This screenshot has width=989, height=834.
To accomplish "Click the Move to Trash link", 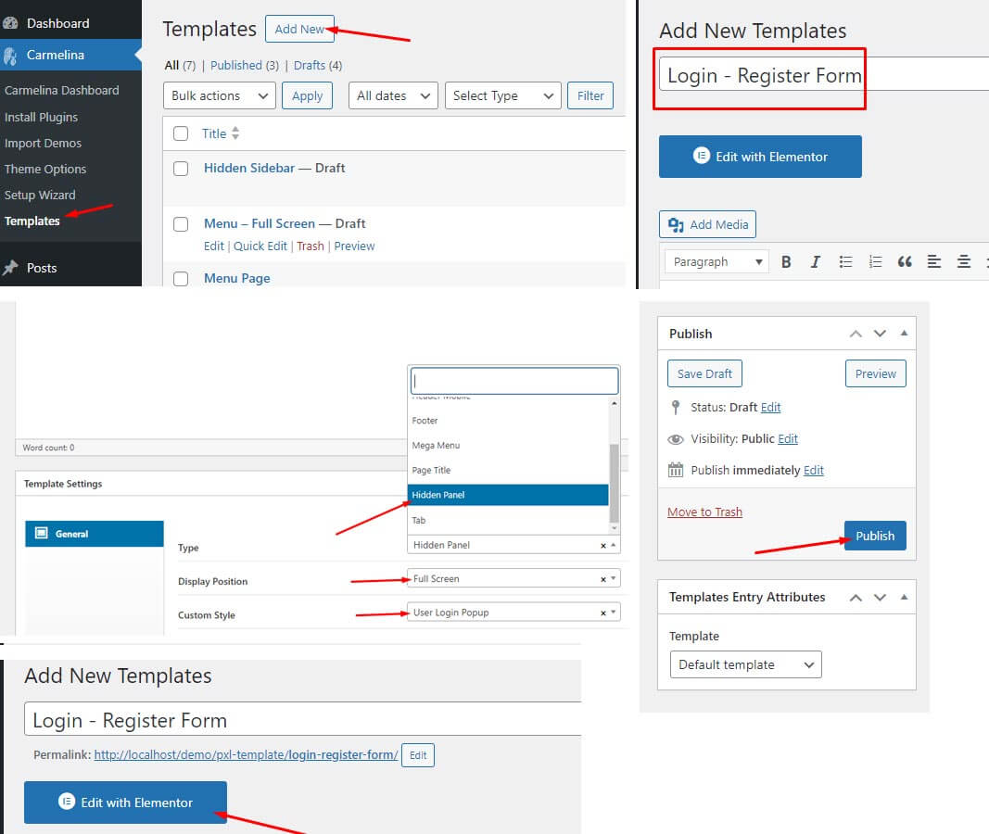I will [x=704, y=512].
